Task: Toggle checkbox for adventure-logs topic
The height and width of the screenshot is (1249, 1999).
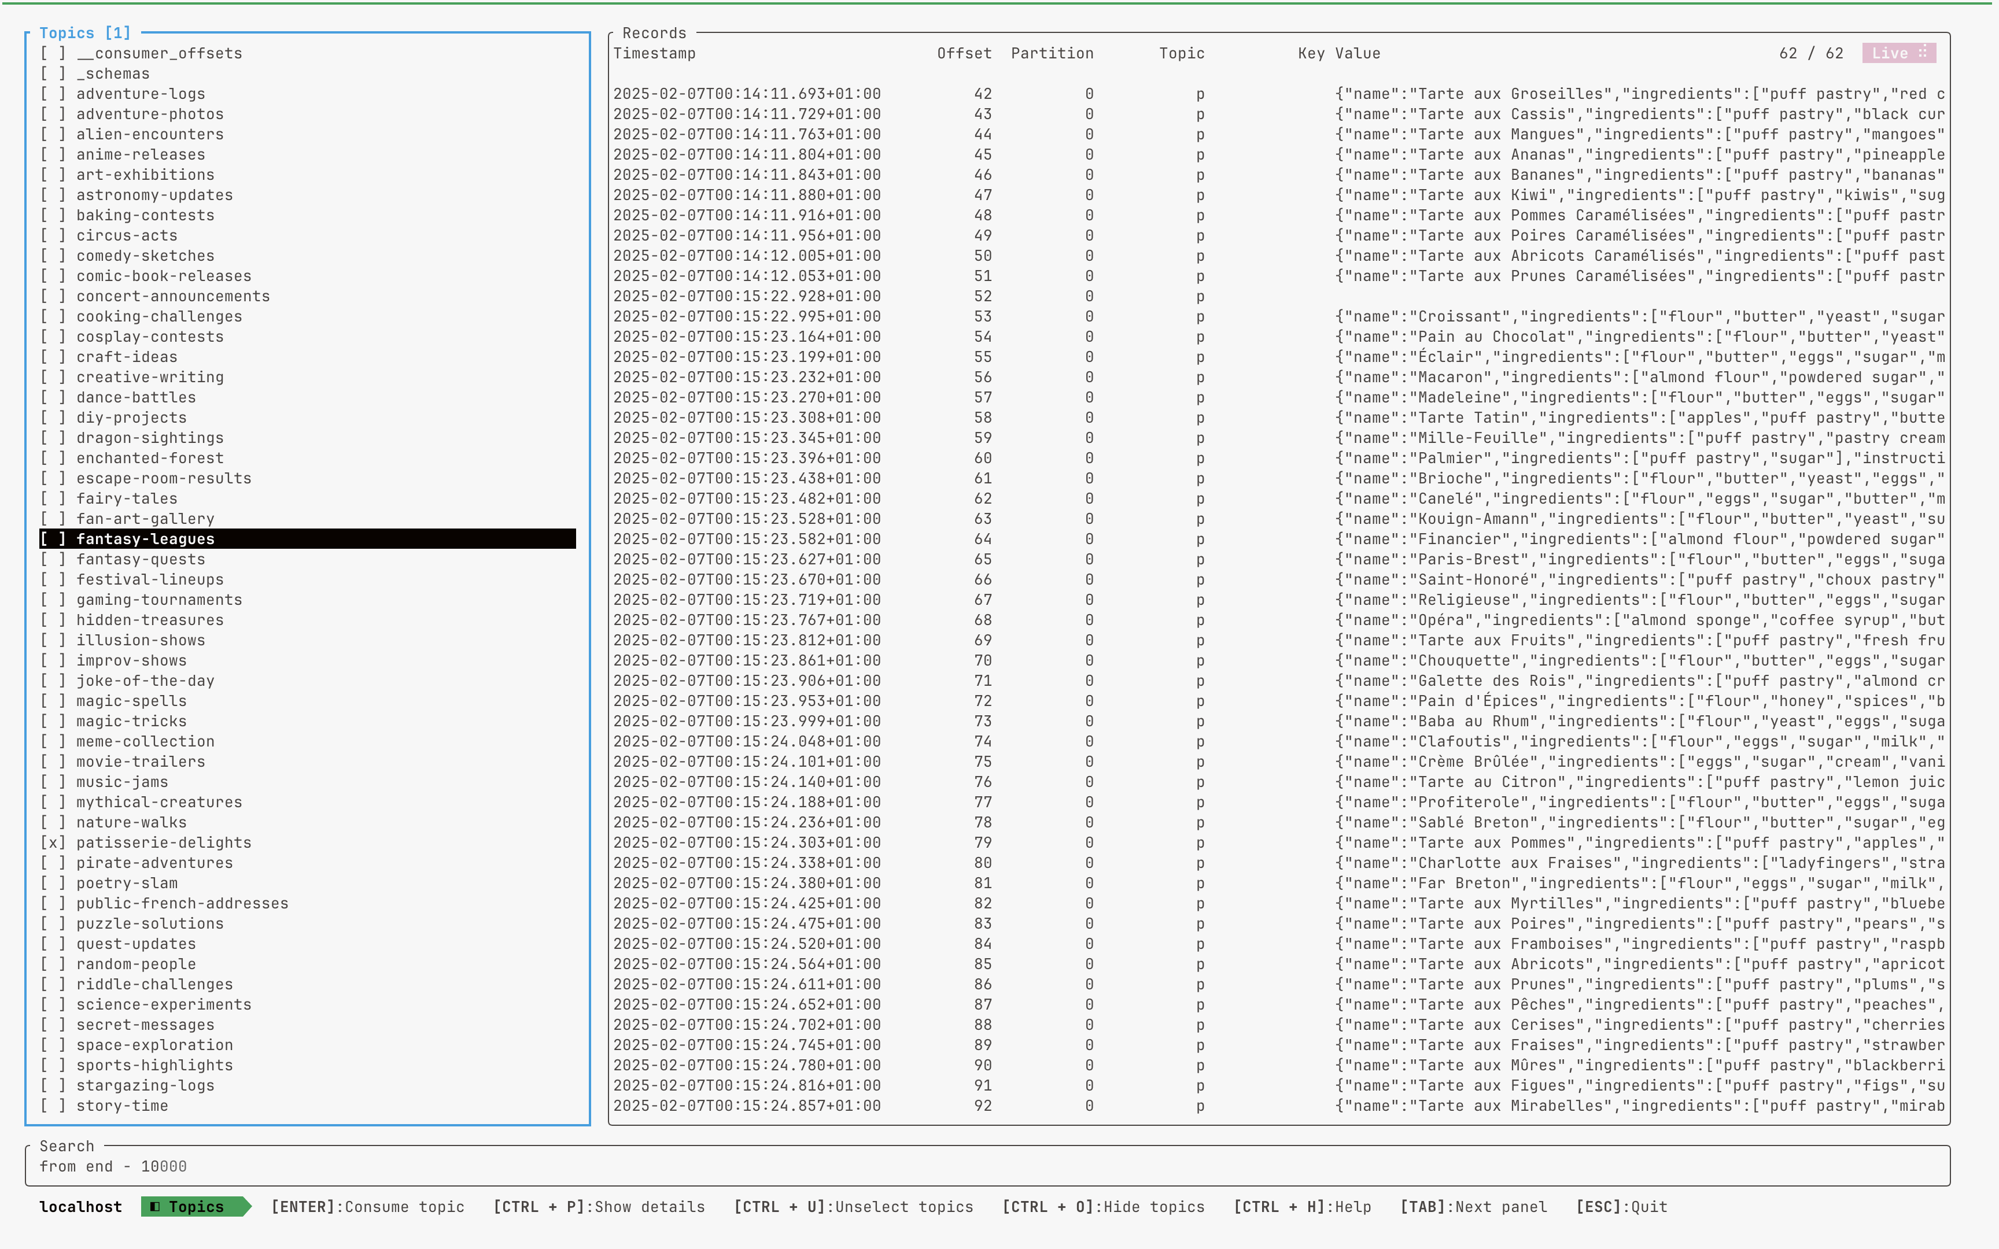Action: click(53, 94)
